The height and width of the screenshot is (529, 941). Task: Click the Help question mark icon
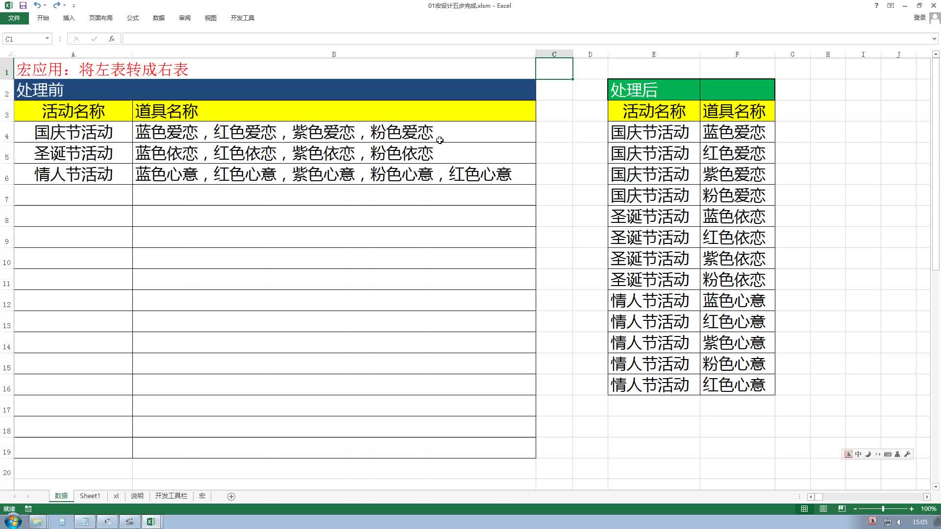(876, 5)
